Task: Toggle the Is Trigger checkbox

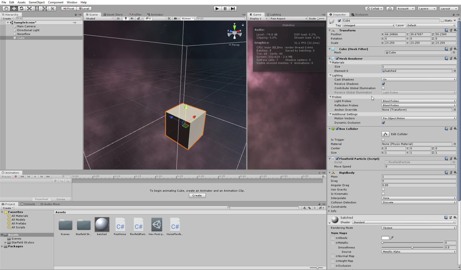Action: tap(383, 139)
